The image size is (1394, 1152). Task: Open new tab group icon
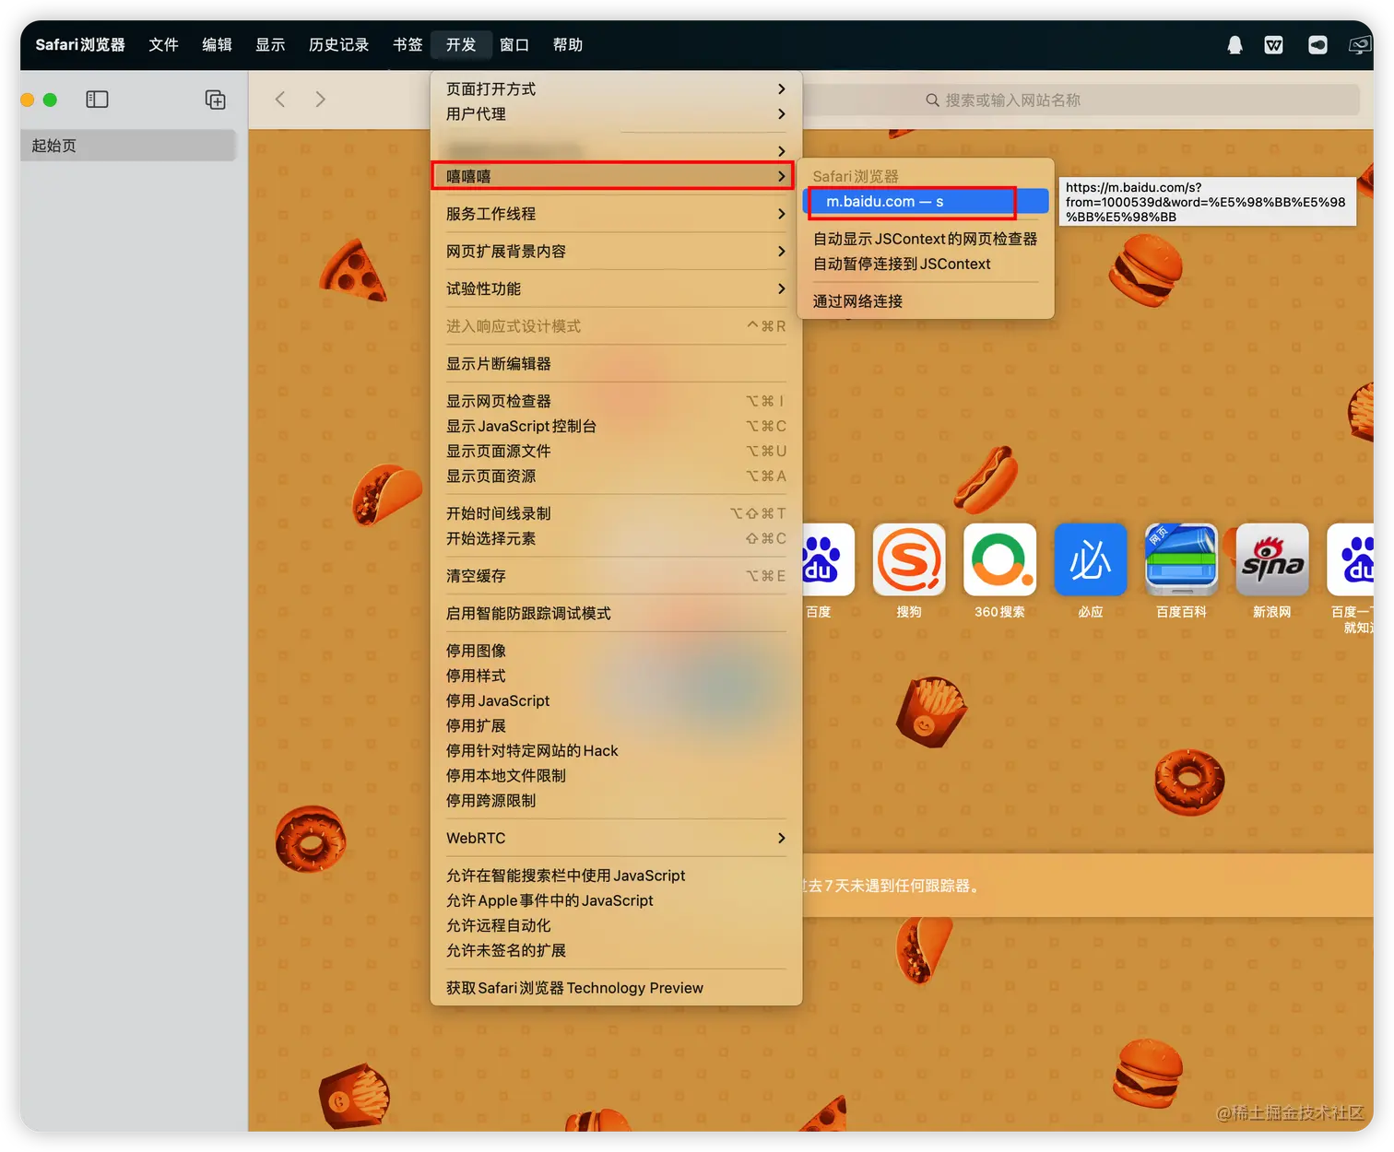215,100
